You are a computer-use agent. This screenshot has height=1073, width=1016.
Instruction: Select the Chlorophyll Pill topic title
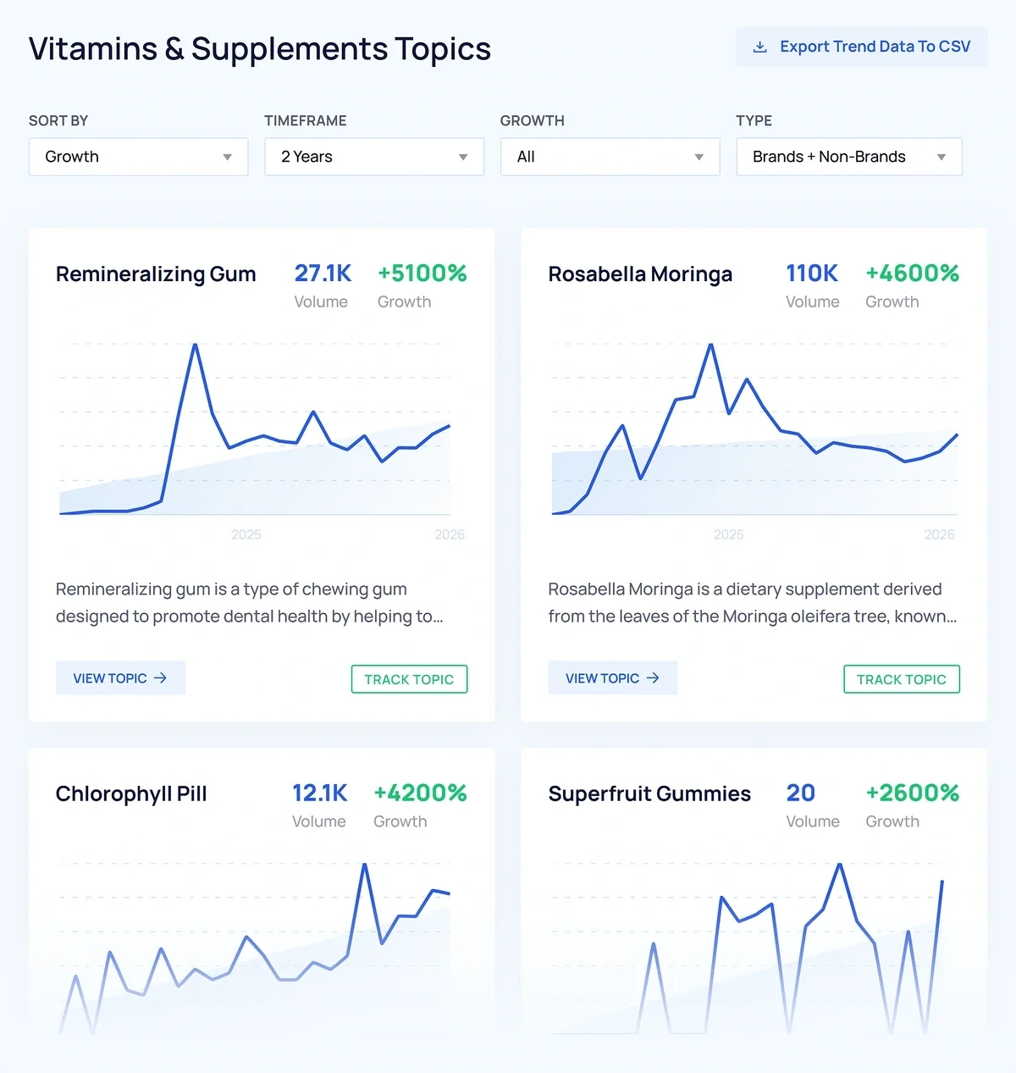[130, 794]
